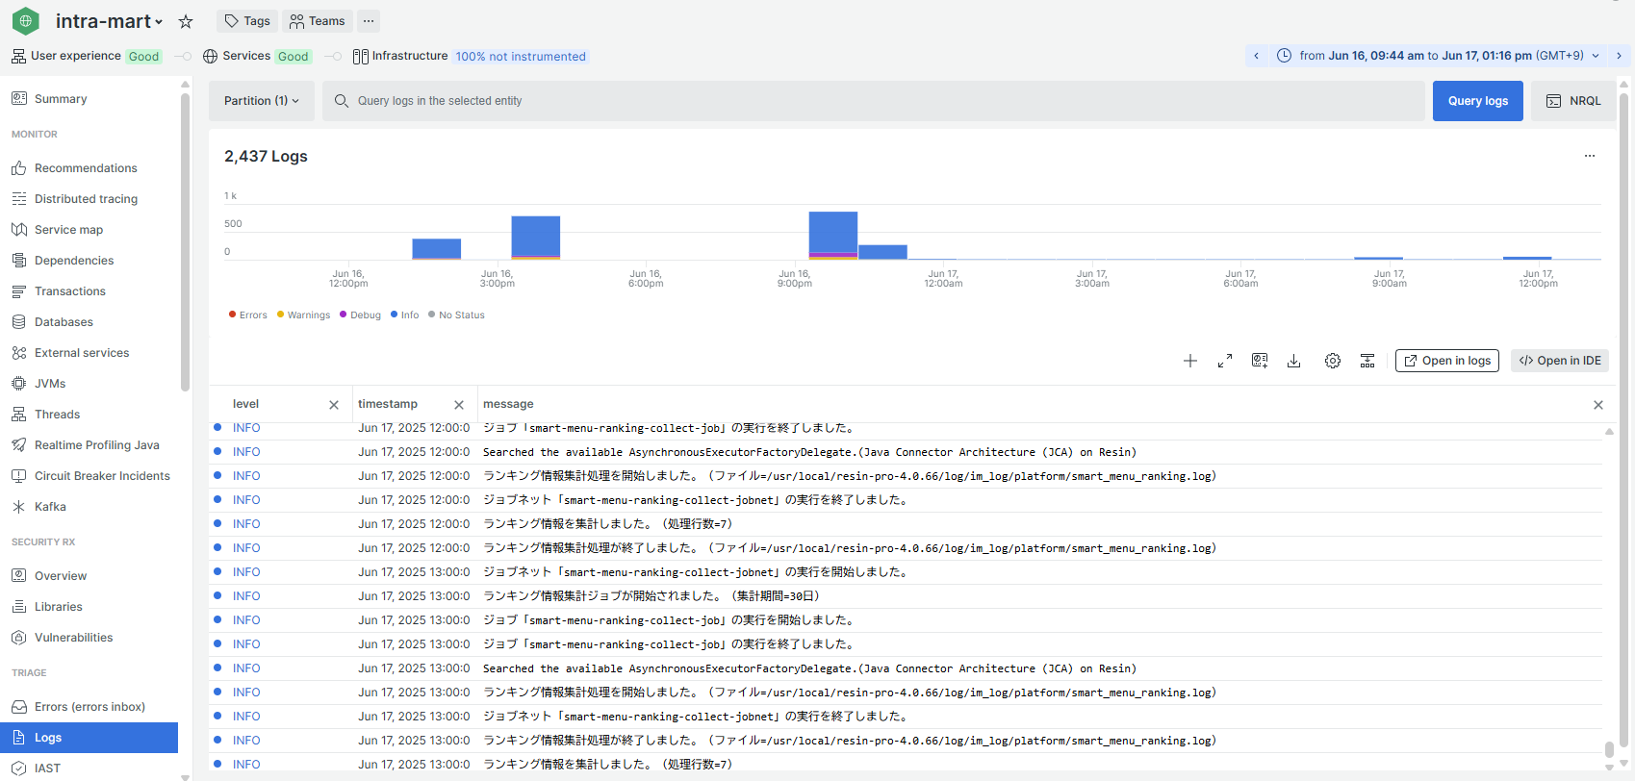1635x781 pixels.
Task: Toggle Info legend in chart
Action: (x=404, y=315)
